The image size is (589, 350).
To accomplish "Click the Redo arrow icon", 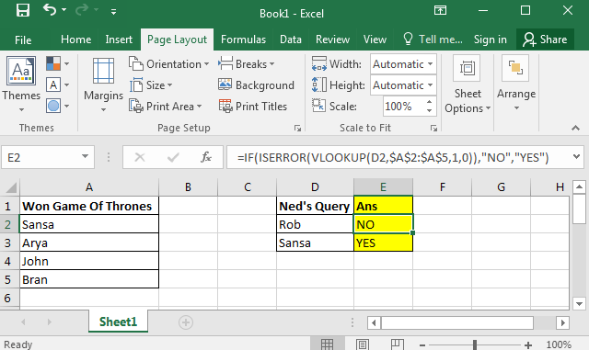I will (x=82, y=10).
